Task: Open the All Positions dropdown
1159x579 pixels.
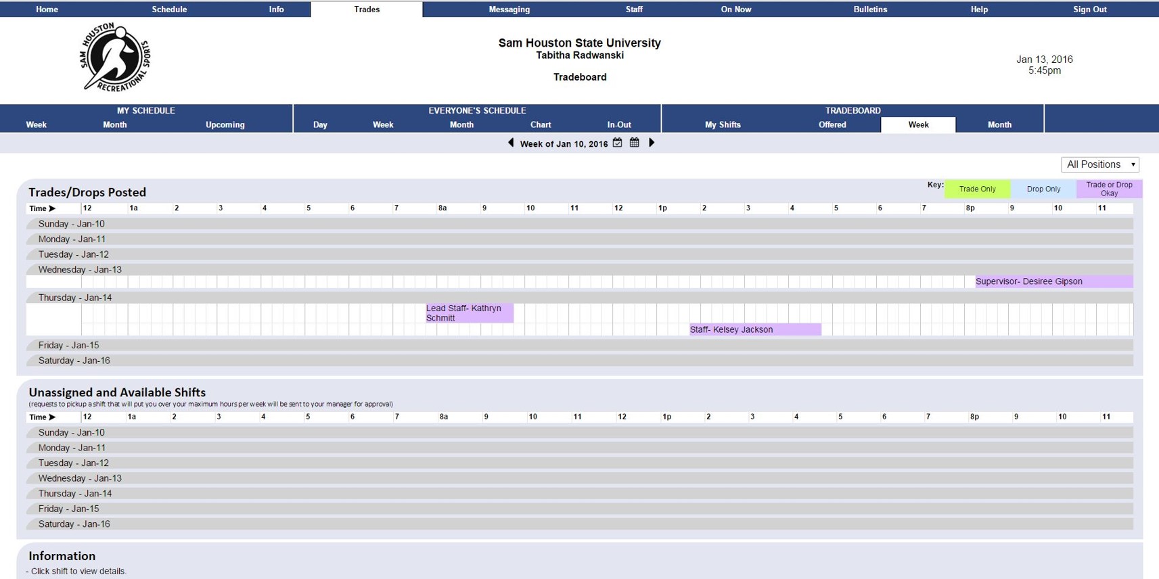Action: pos(1100,164)
